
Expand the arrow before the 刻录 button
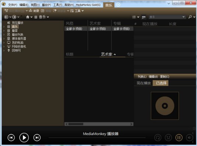(27, 11)
